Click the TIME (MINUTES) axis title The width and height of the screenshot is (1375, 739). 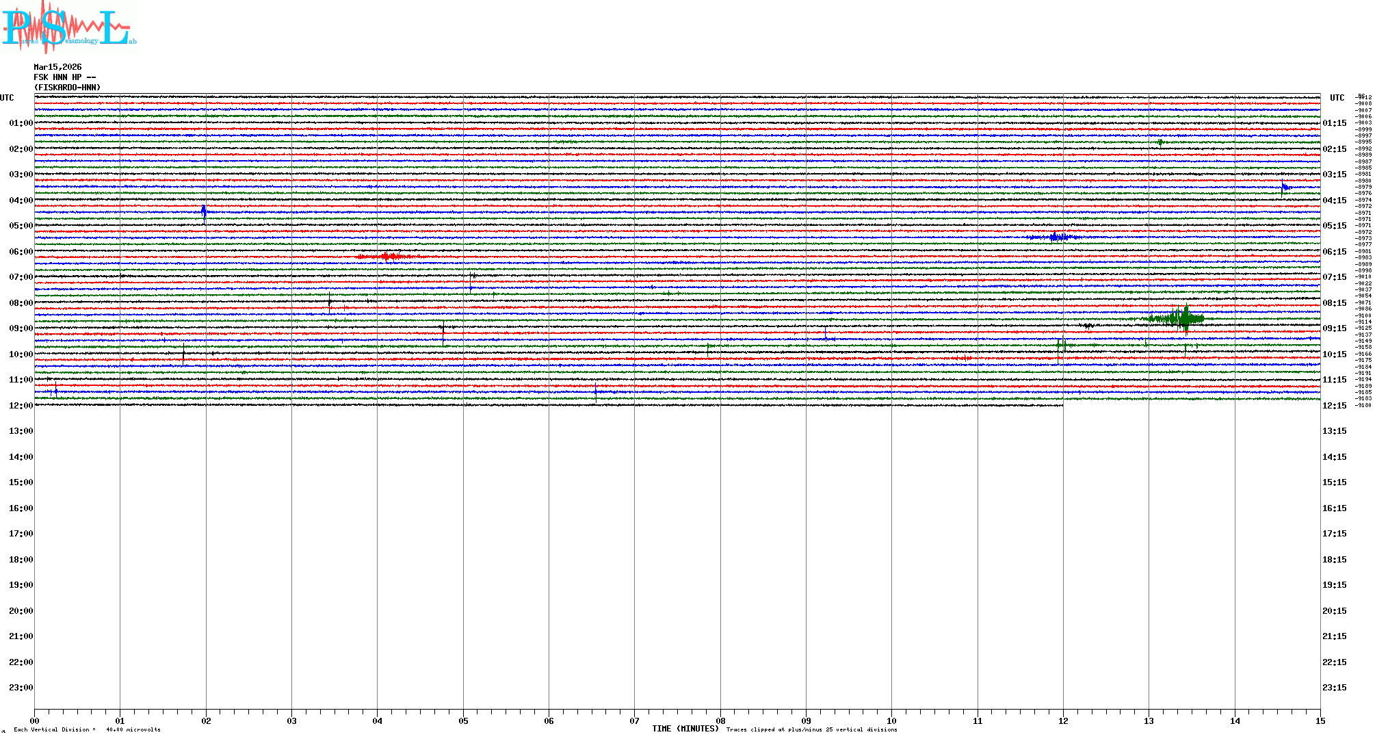pyautogui.click(x=685, y=729)
